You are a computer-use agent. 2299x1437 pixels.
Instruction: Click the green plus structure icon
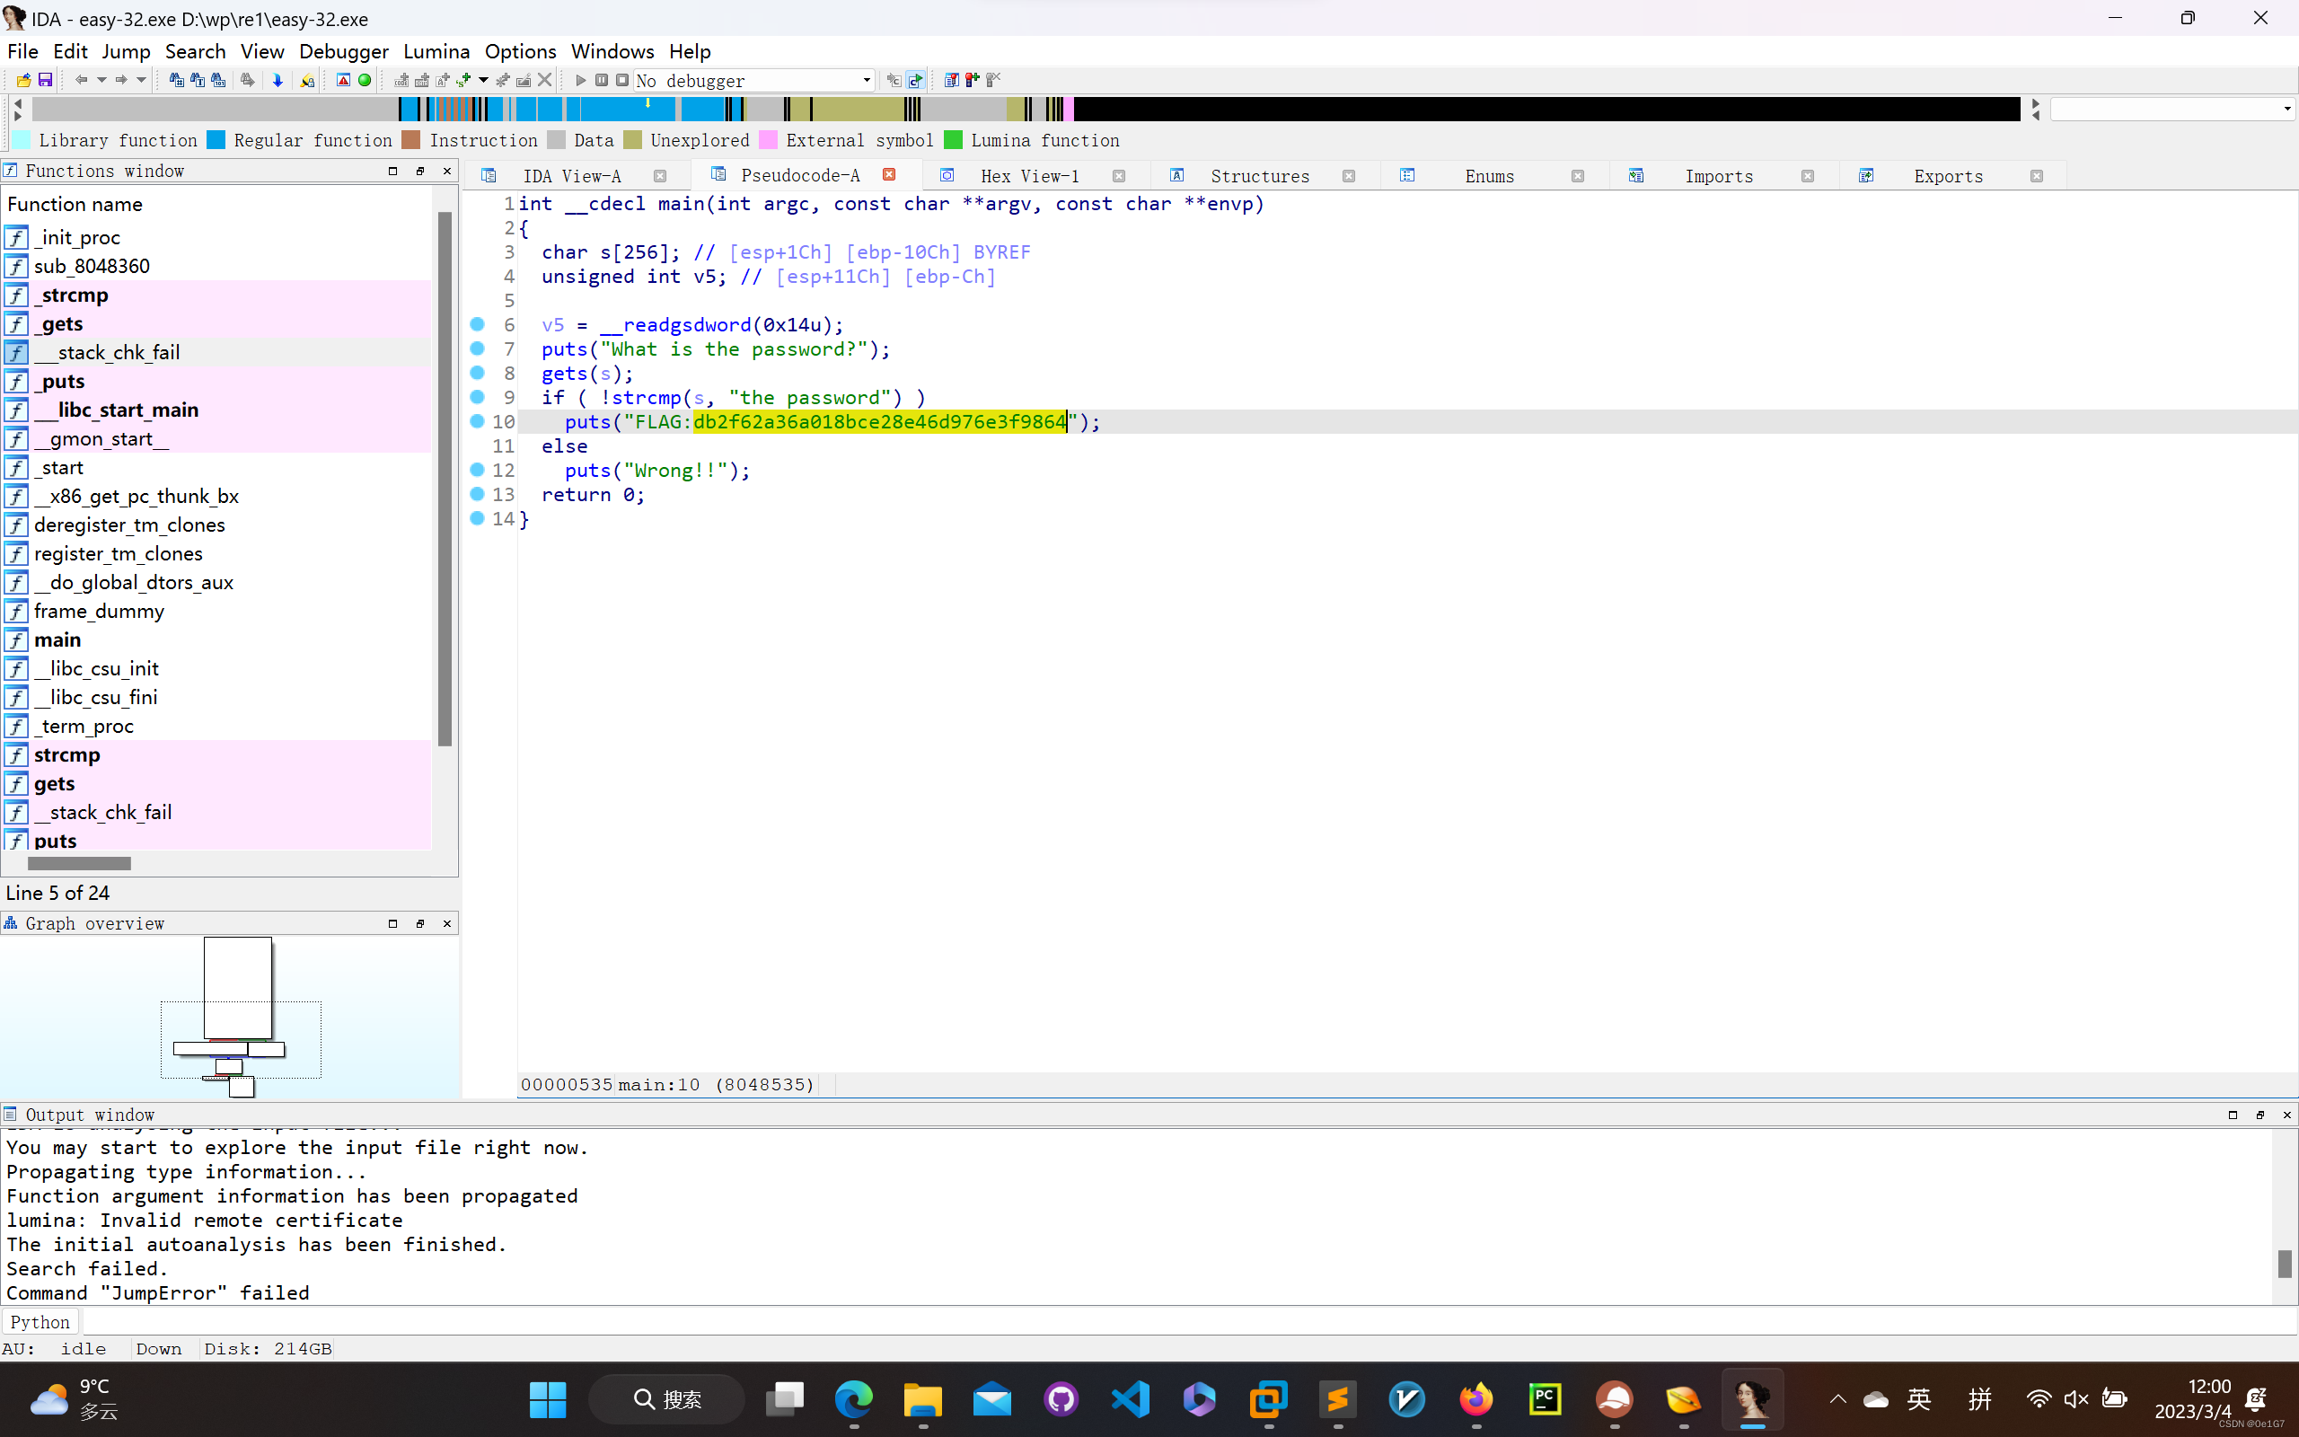point(463,81)
